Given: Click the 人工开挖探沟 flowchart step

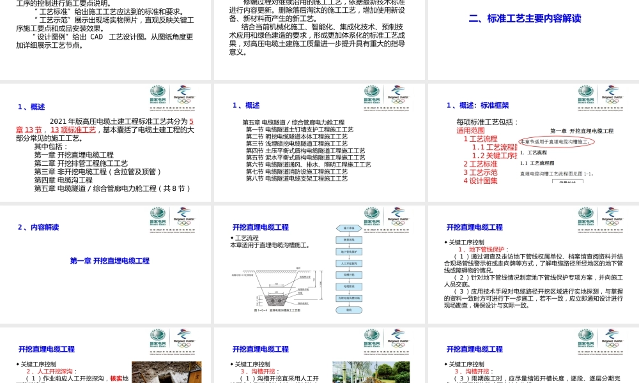Looking at the screenshot, I should tap(349, 263).
